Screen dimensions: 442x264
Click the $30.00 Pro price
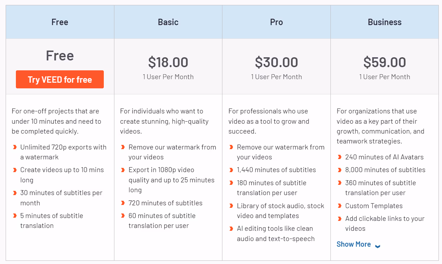tap(276, 62)
